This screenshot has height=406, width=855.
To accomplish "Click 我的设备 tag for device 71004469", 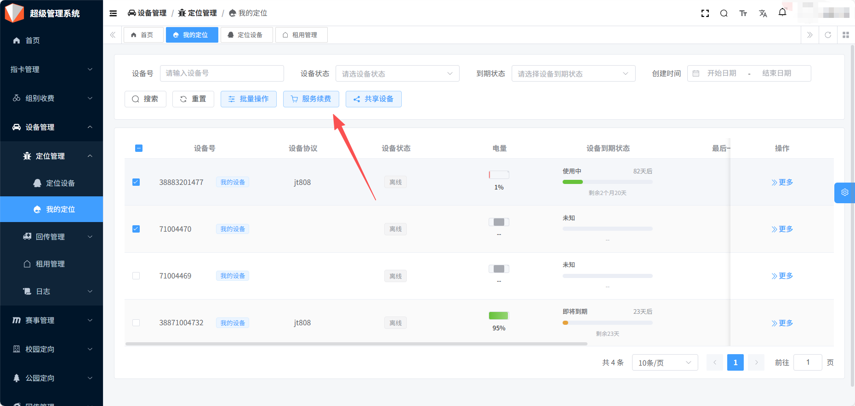I will 233,276.
